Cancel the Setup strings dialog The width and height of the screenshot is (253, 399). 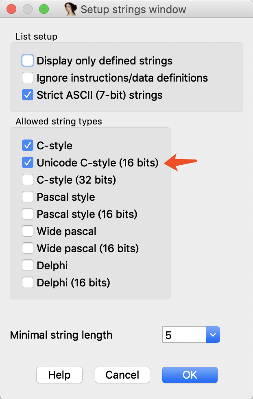click(122, 375)
